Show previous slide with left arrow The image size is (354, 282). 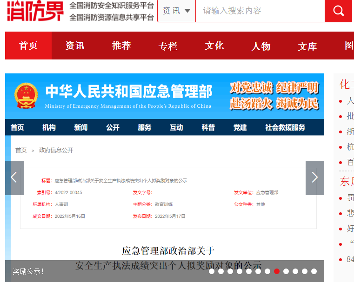click(x=14, y=177)
